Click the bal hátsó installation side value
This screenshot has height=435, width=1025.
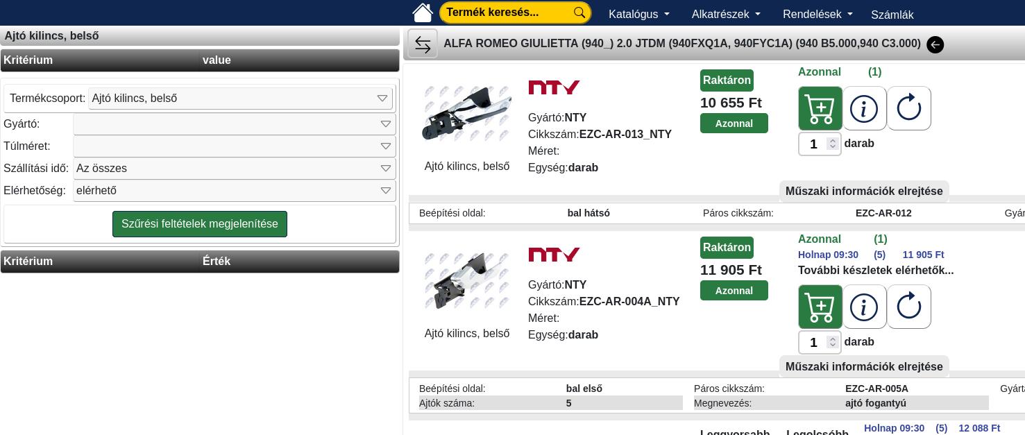(x=588, y=213)
